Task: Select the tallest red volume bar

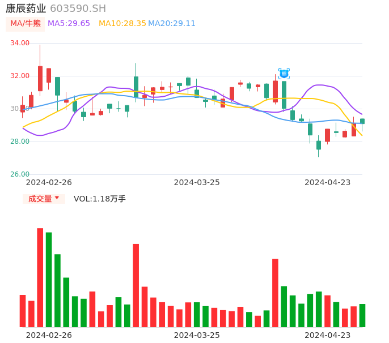Action: 40,277
